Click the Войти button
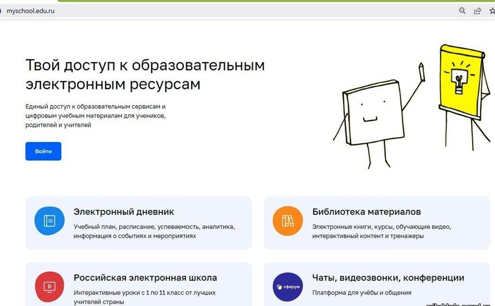The height and width of the screenshot is (306, 495). coord(43,151)
